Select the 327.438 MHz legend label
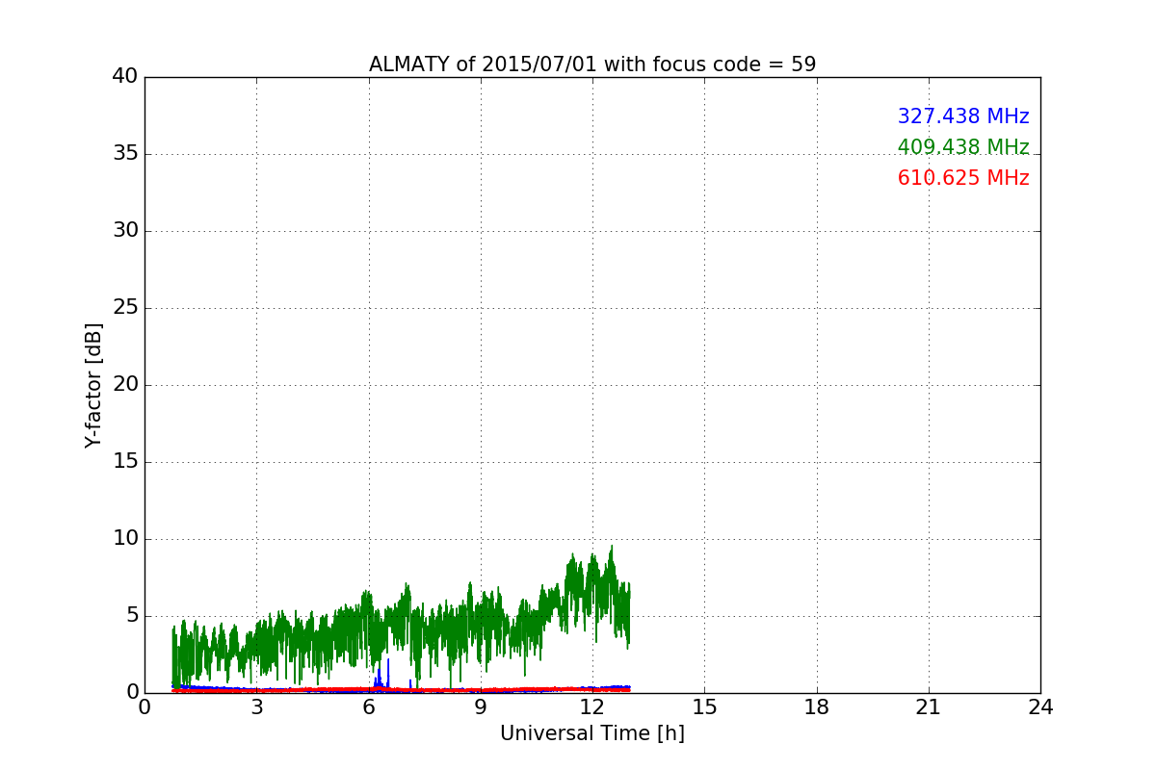This screenshot has height=770, width=1156. tap(963, 116)
